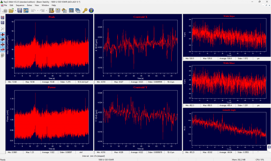Image resolution: width=271 pixels, height=161 pixels.
Task: Click the Power chart title
Action: (52, 87)
